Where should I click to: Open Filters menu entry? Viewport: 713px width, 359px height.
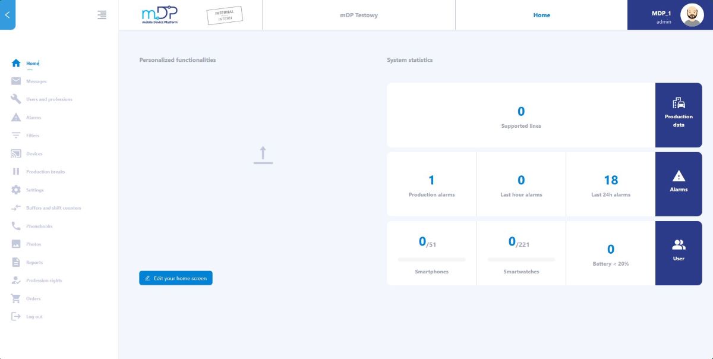tap(33, 136)
